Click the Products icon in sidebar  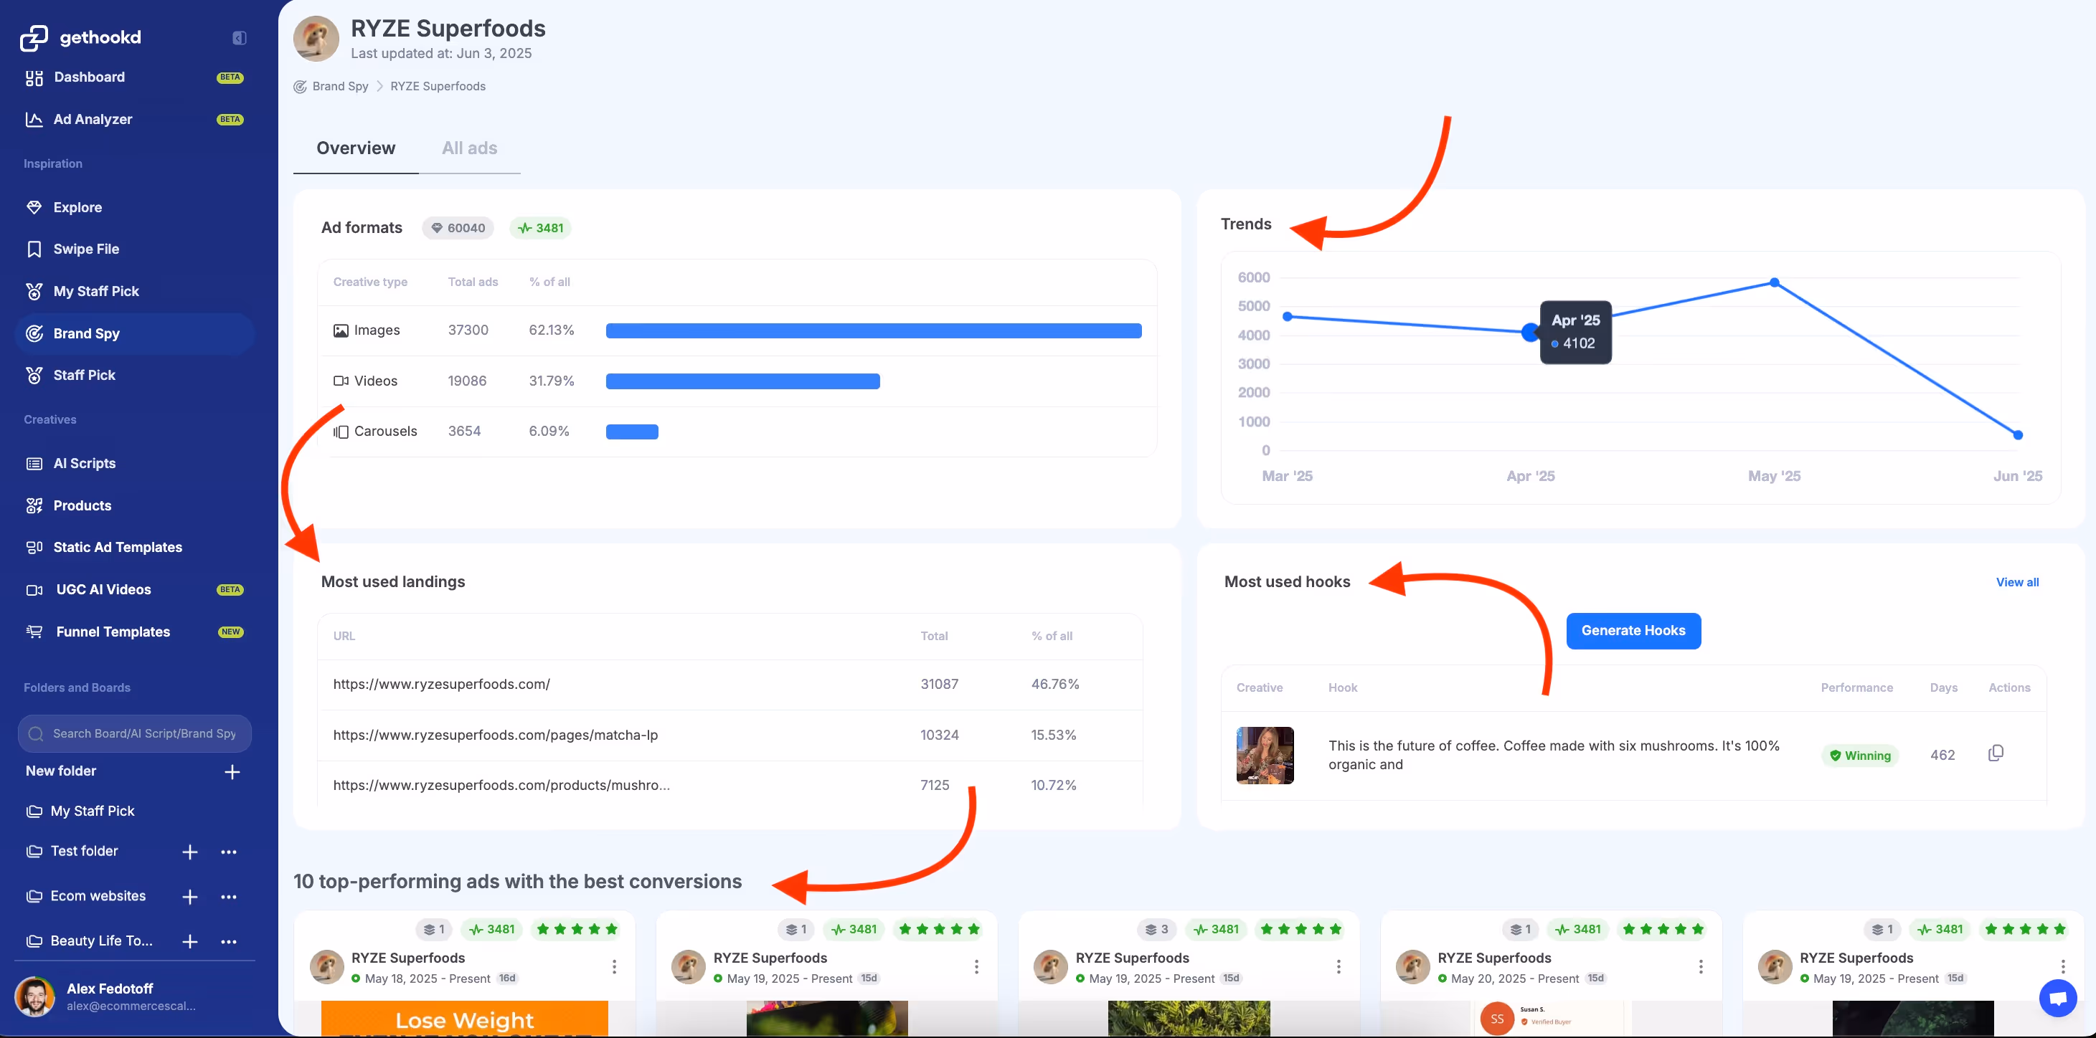coord(34,505)
